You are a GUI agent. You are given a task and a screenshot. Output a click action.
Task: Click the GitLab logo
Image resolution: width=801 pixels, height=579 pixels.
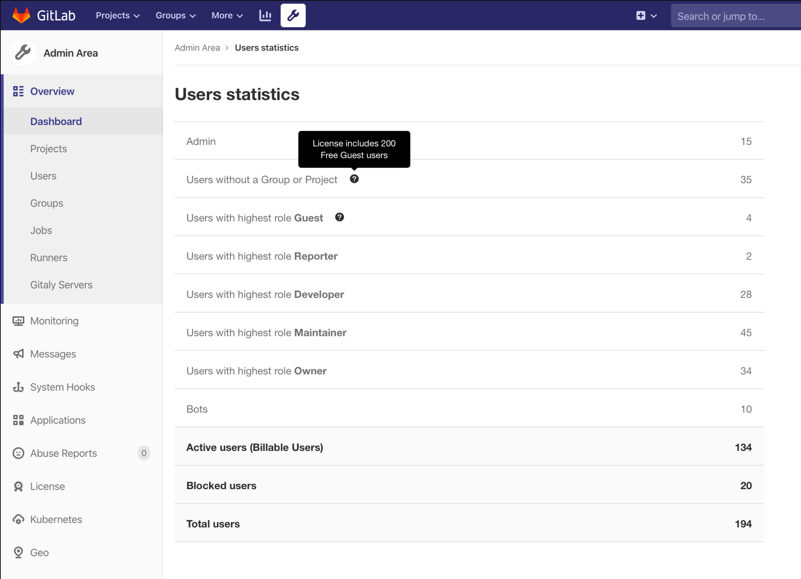(x=22, y=15)
